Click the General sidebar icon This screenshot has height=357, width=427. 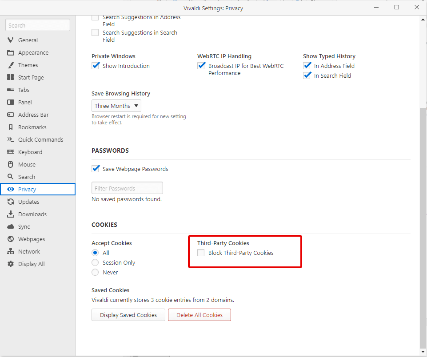point(11,40)
